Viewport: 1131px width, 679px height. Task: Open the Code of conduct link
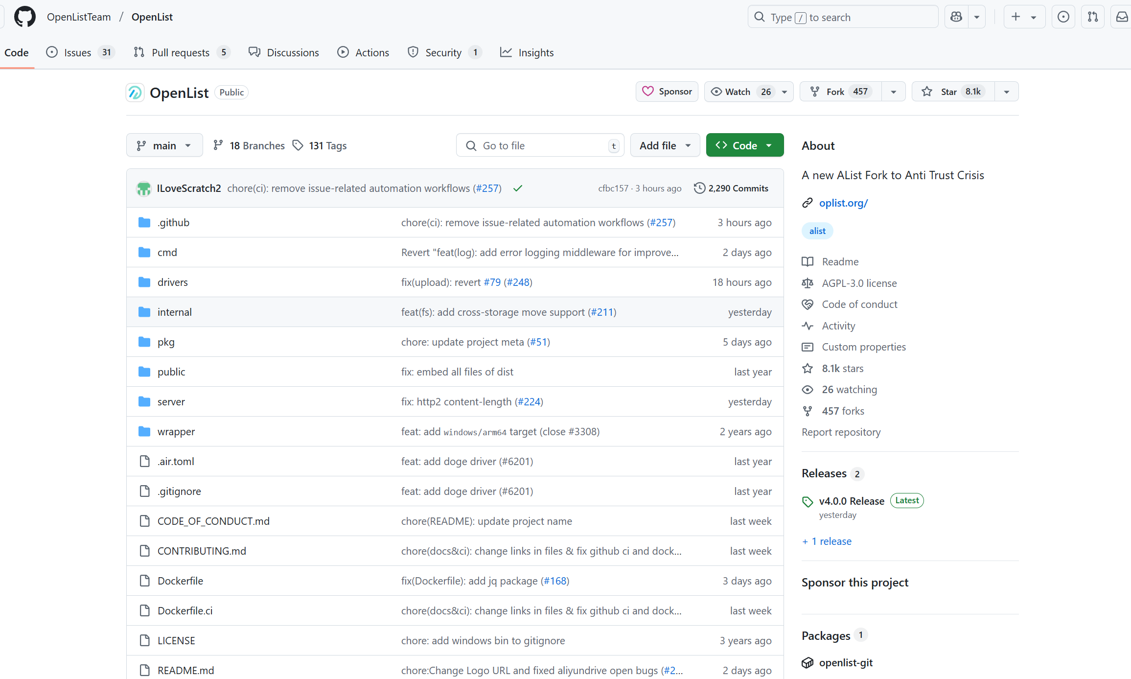pos(859,304)
